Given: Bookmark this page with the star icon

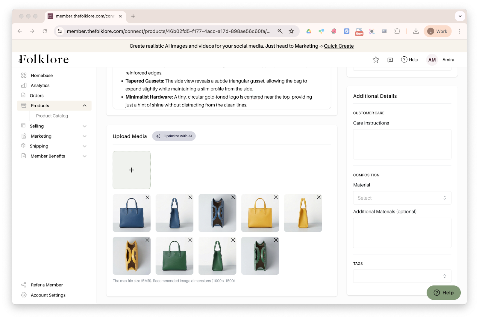Looking at the screenshot, I should tap(291, 31).
